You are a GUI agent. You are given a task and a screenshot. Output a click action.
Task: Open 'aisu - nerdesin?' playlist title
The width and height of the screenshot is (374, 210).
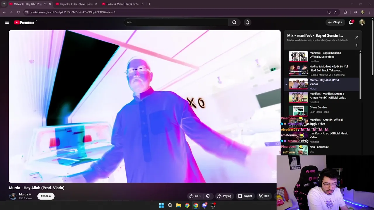click(x=319, y=147)
